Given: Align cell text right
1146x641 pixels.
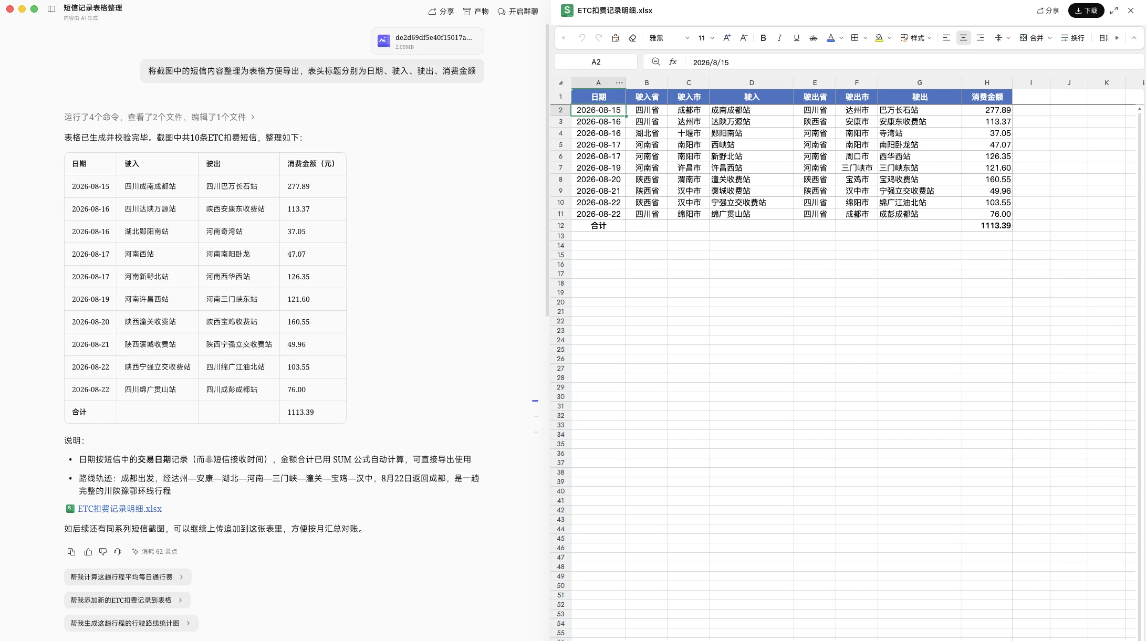Looking at the screenshot, I should pyautogui.click(x=980, y=38).
